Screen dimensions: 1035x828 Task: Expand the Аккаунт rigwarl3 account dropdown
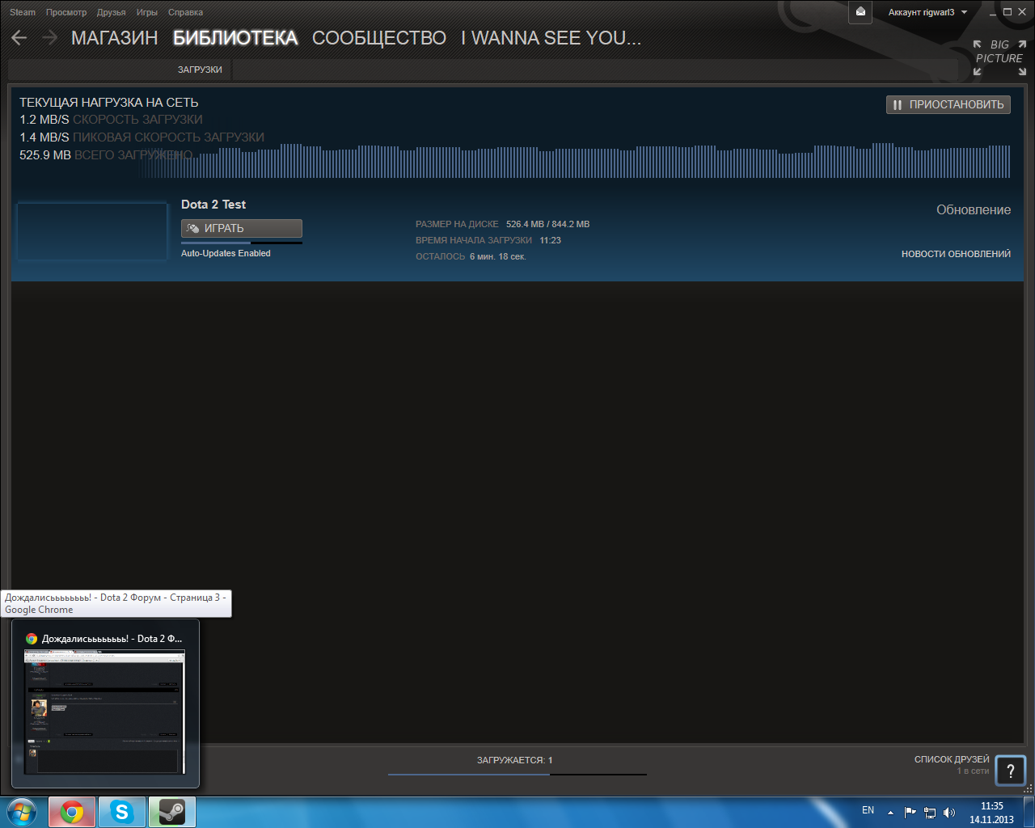tap(927, 12)
